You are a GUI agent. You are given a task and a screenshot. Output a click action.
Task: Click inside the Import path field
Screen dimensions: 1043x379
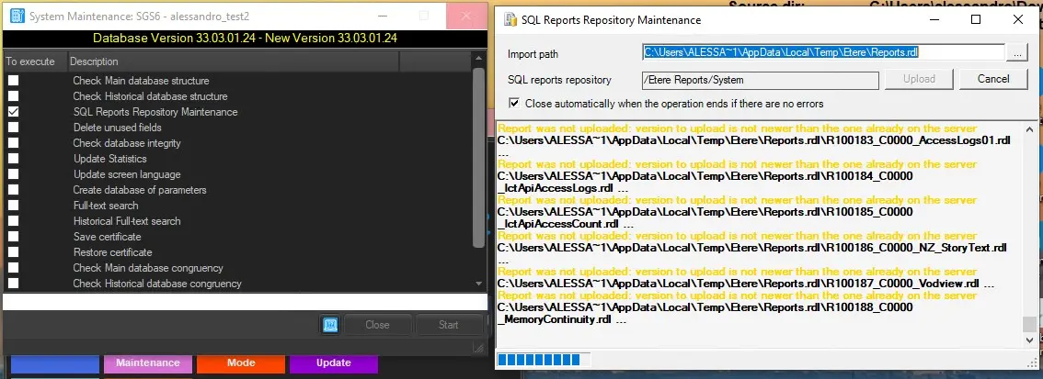click(821, 53)
